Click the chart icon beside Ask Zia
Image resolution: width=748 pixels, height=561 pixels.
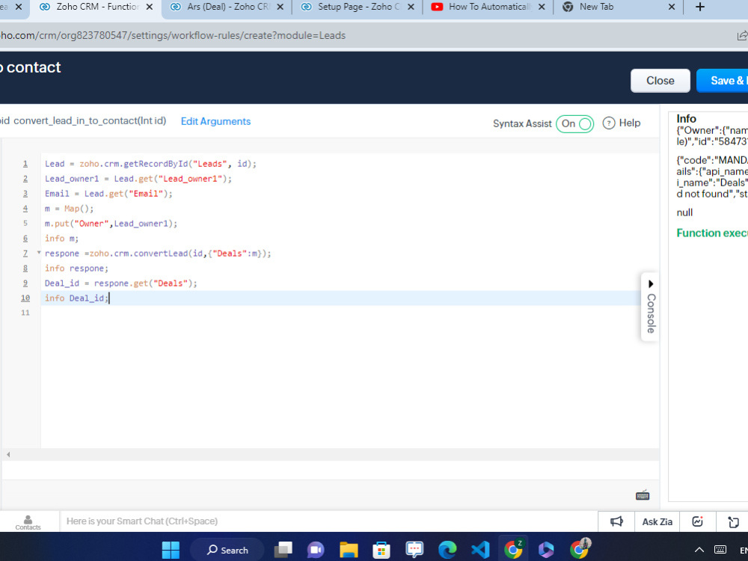697,521
